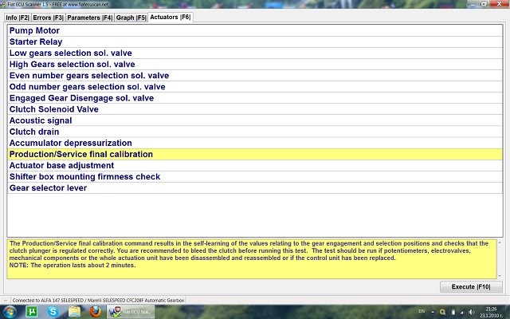Image resolution: width=510 pixels, height=319 pixels.
Task: Select Pump Motor actuator test
Action: pos(34,31)
